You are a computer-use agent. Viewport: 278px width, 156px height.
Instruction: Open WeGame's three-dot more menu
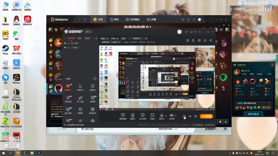tap(212, 19)
